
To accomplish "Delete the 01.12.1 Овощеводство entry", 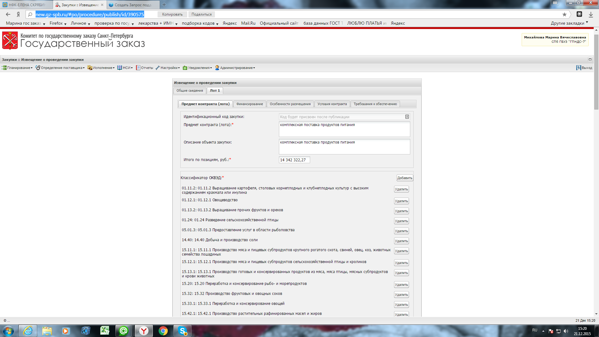I will [401, 201].
